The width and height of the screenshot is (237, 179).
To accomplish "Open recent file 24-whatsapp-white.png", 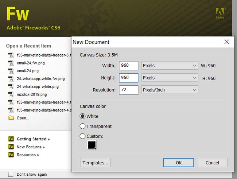I will (38, 86).
